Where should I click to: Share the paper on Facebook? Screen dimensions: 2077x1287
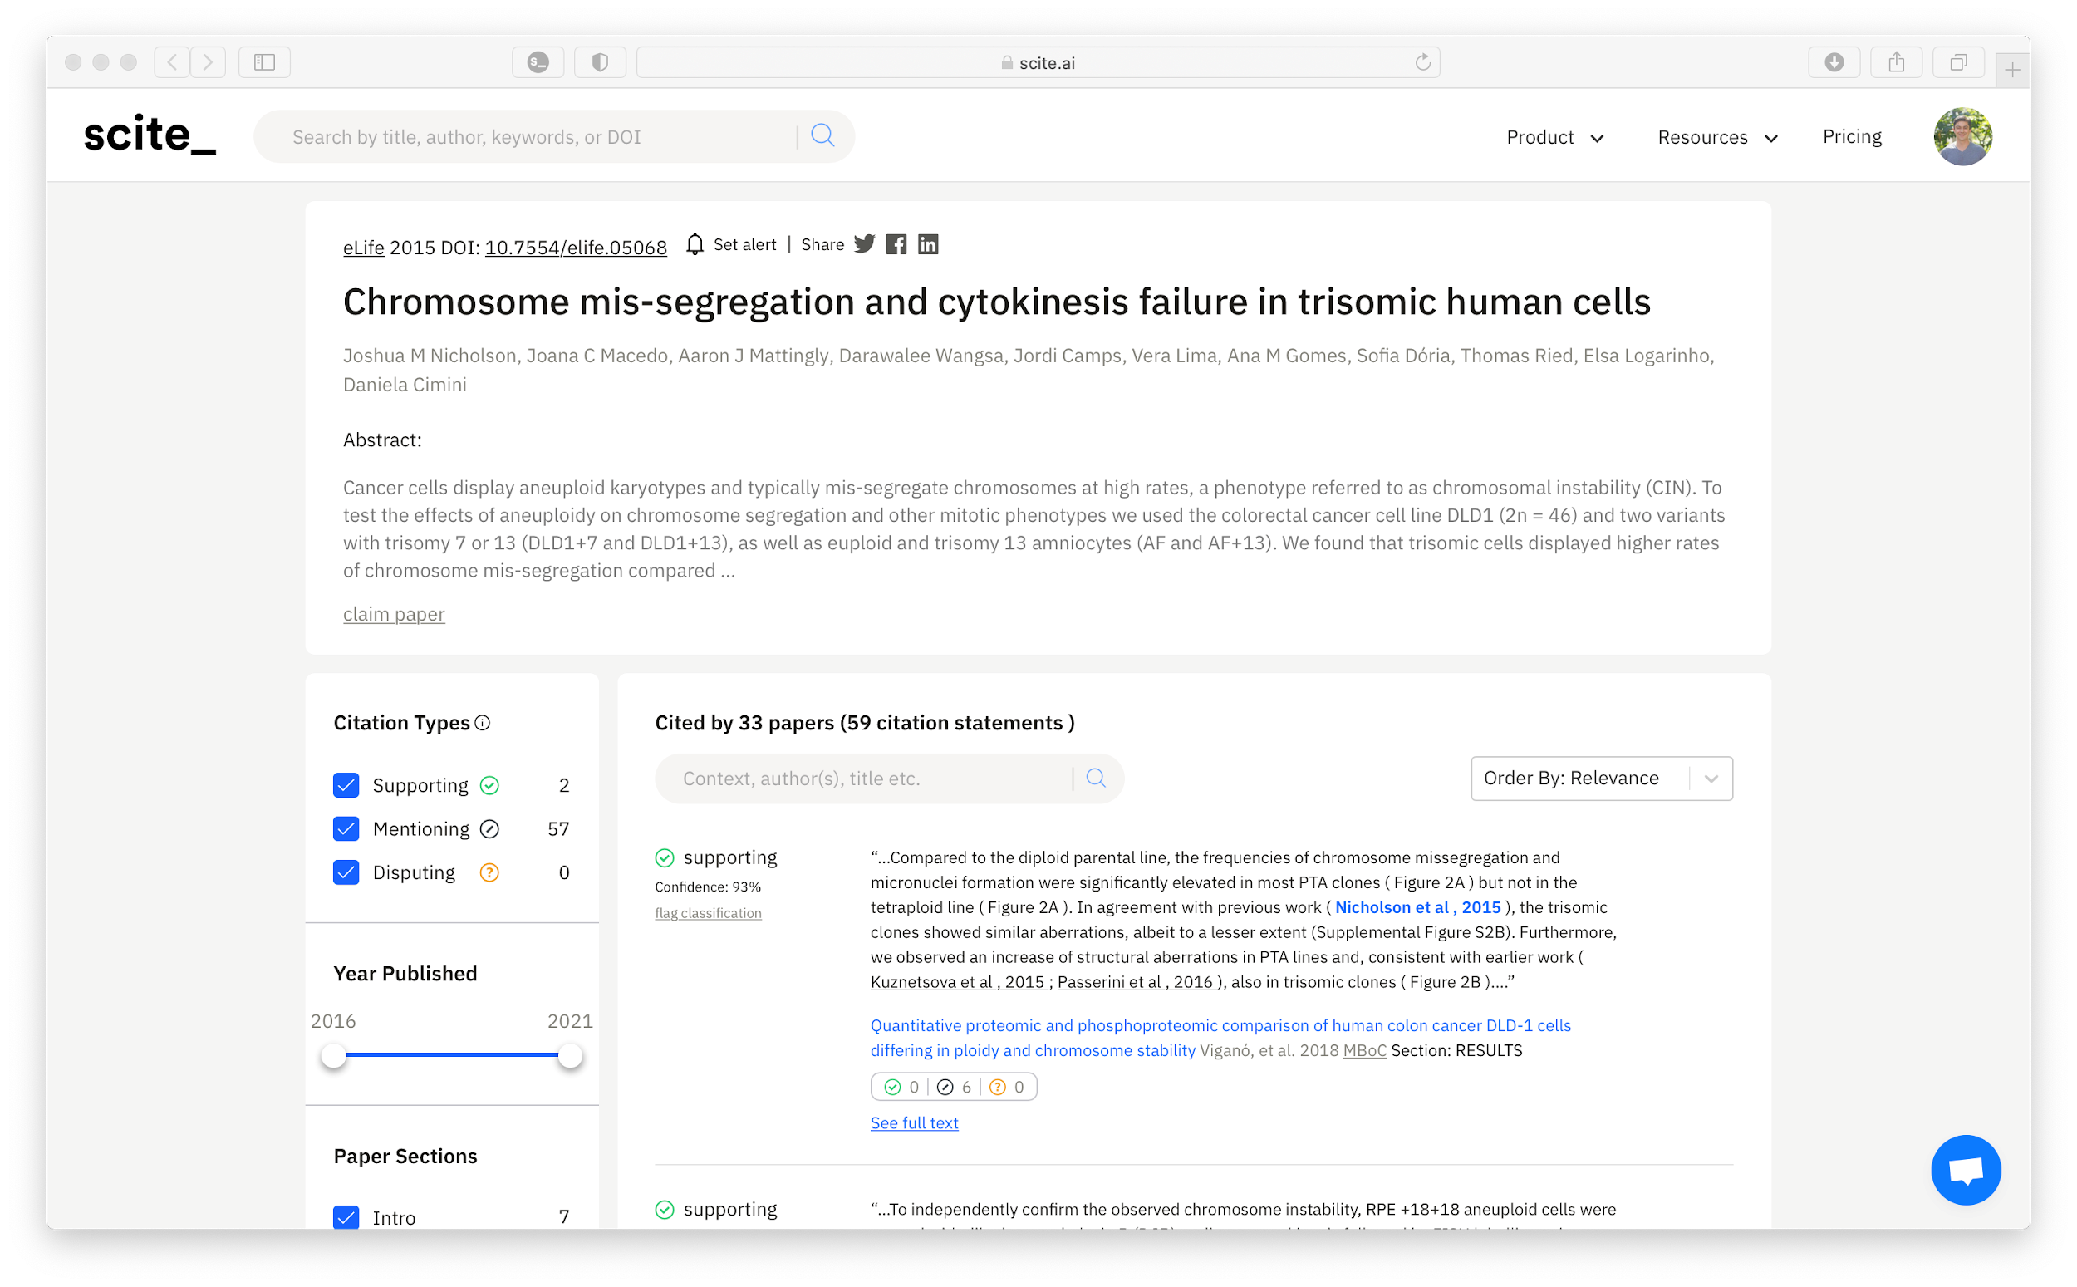point(896,244)
